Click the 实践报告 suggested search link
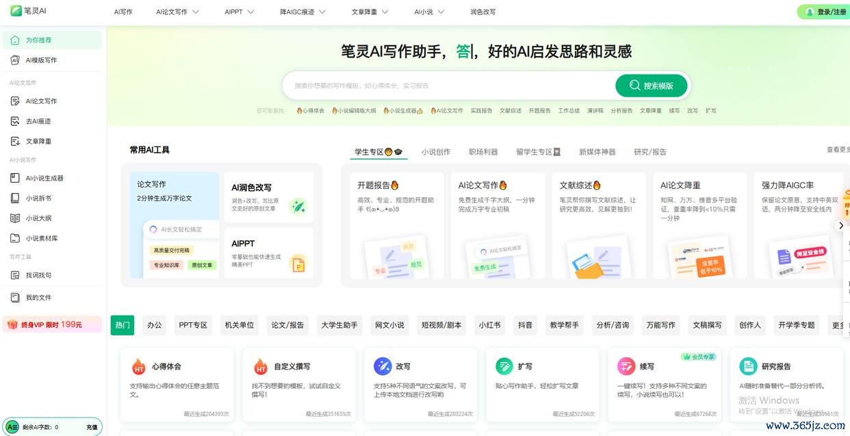The width and height of the screenshot is (850, 436). [481, 110]
